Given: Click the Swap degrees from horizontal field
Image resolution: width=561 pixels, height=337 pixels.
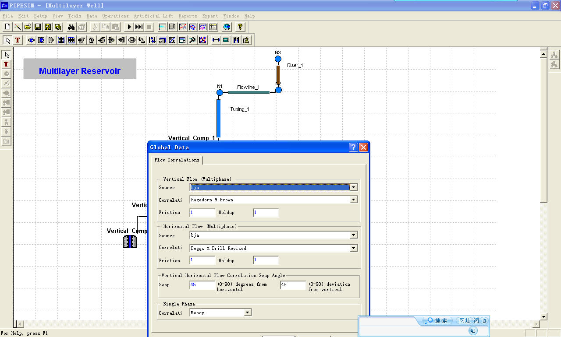Looking at the screenshot, I should point(202,285).
